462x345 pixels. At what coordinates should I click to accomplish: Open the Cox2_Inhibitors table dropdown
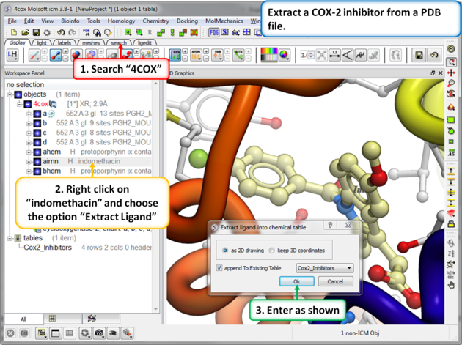[324, 268]
